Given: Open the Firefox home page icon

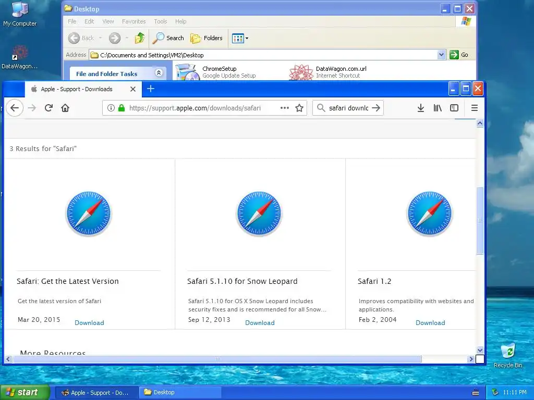Looking at the screenshot, I should tap(65, 108).
